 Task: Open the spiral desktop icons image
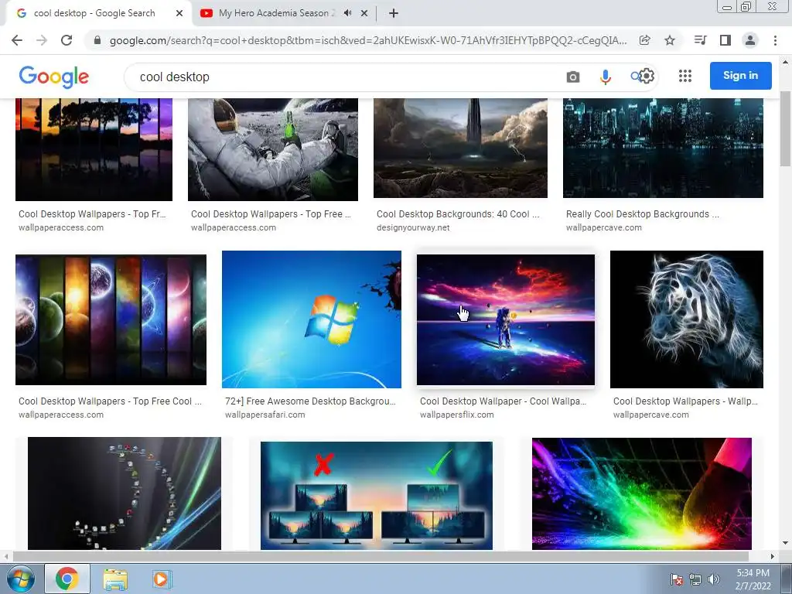(125, 493)
